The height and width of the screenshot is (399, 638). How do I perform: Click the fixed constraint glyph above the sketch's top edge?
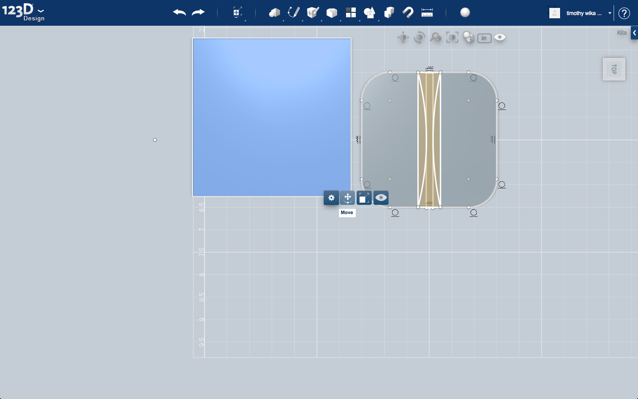[x=429, y=68]
